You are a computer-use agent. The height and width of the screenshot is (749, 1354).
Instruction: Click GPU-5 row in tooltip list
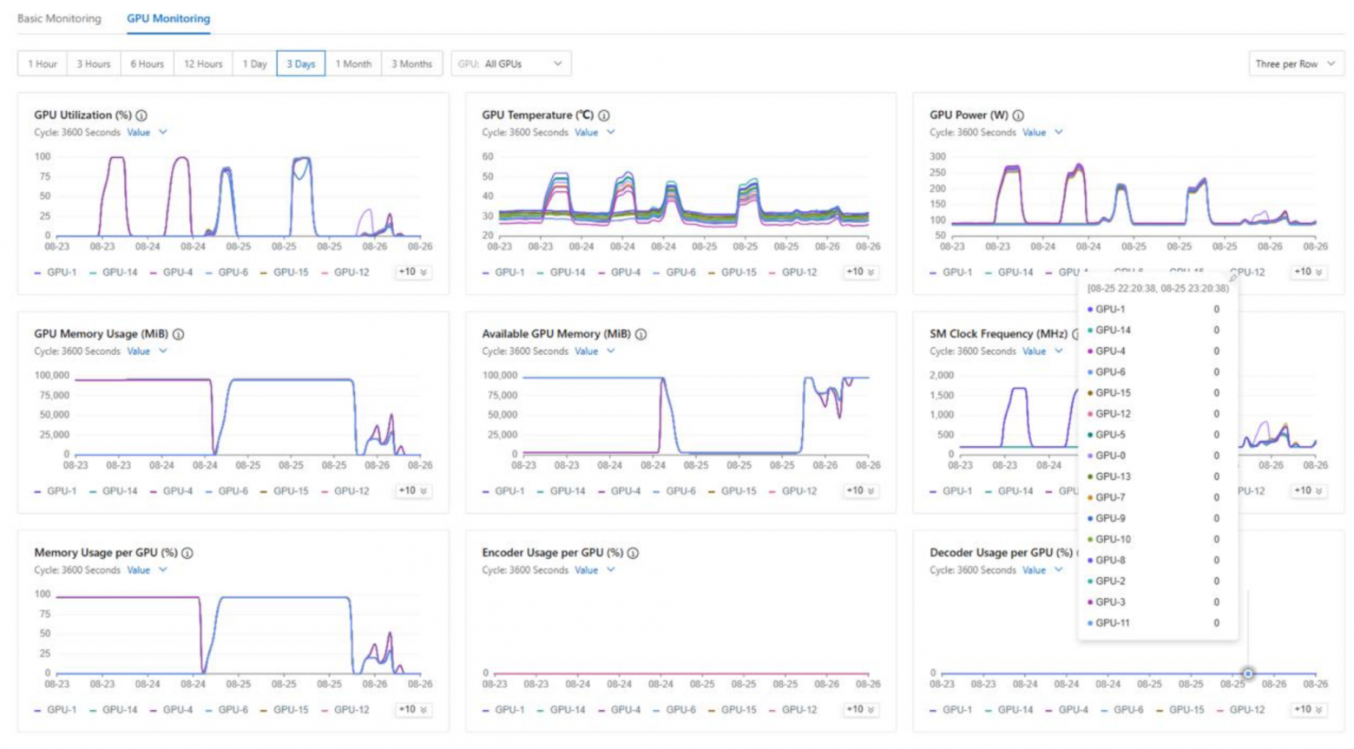pos(1154,434)
